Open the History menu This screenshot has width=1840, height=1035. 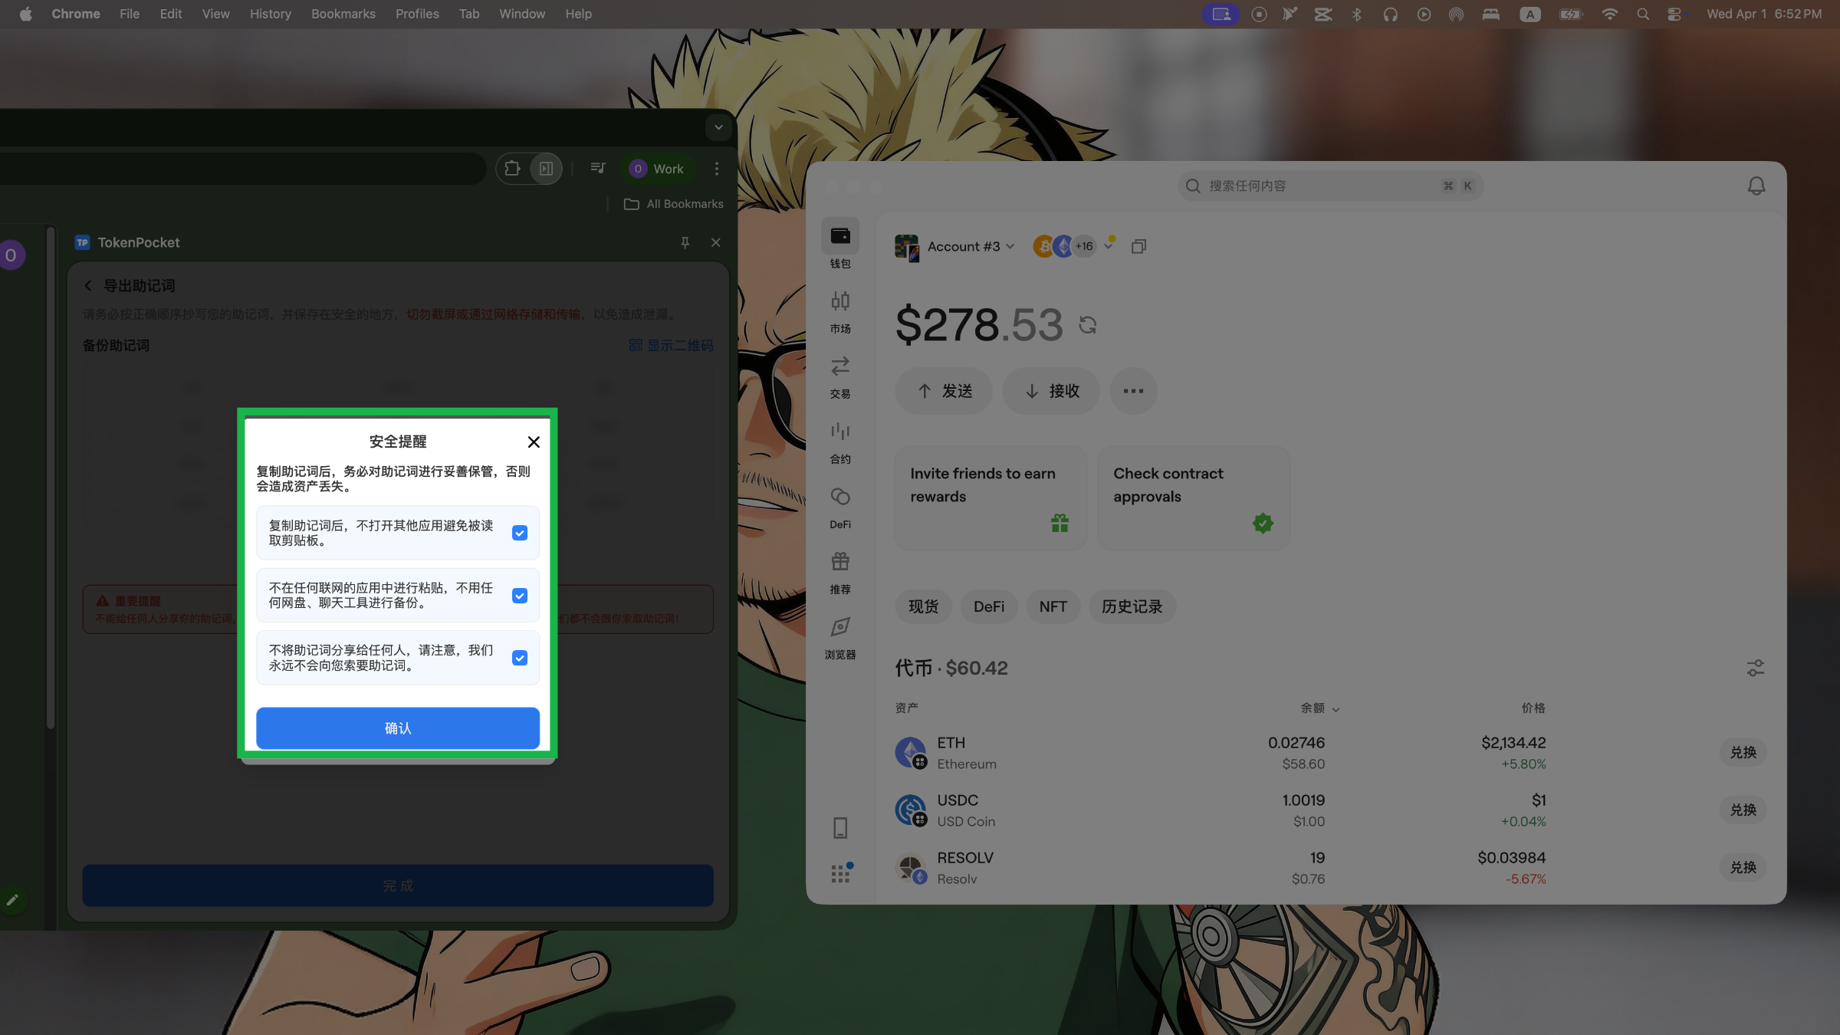[x=270, y=14]
